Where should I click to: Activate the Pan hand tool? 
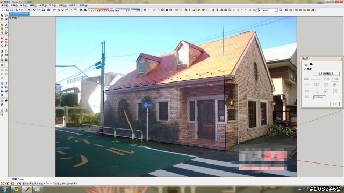point(6,84)
